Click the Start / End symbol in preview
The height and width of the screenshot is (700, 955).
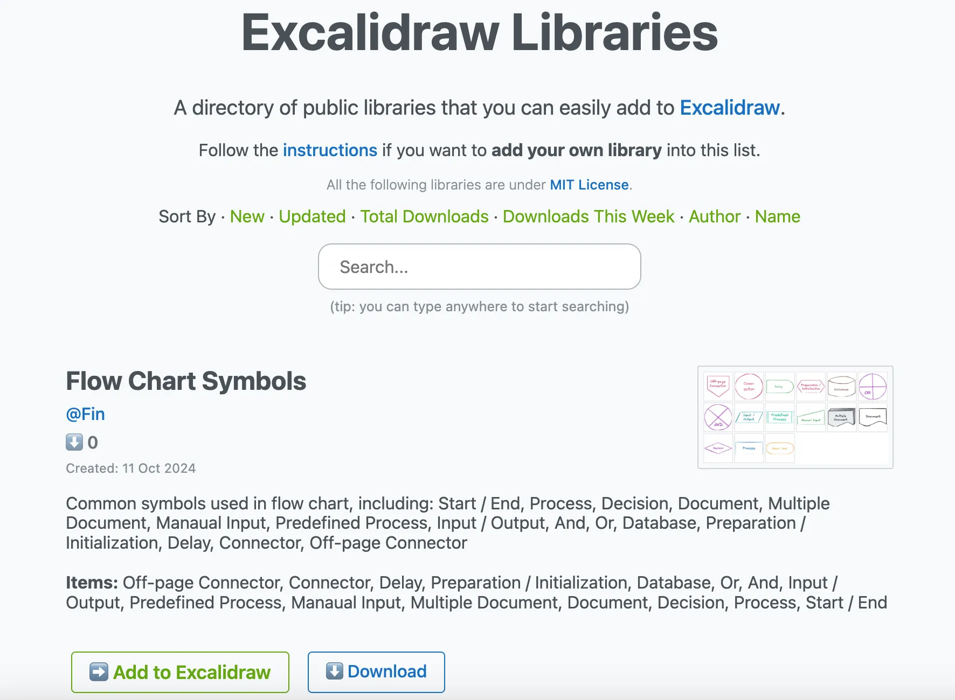click(780, 448)
